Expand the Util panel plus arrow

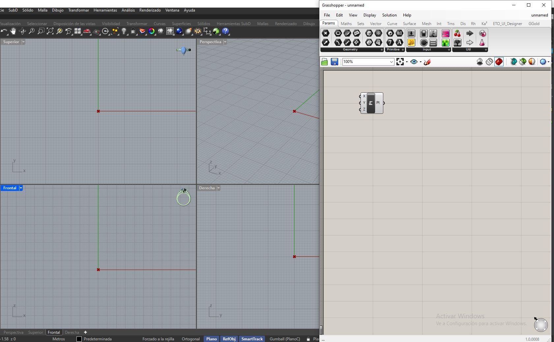[486, 50]
